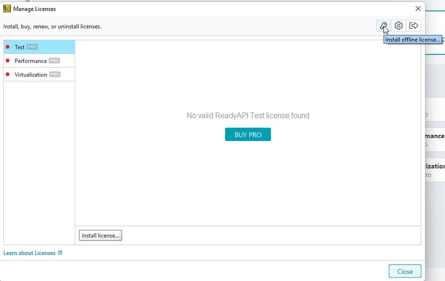Click the external link icon beside Learn about Licenses
Viewport: 445px width, 281px height.
tap(60, 252)
